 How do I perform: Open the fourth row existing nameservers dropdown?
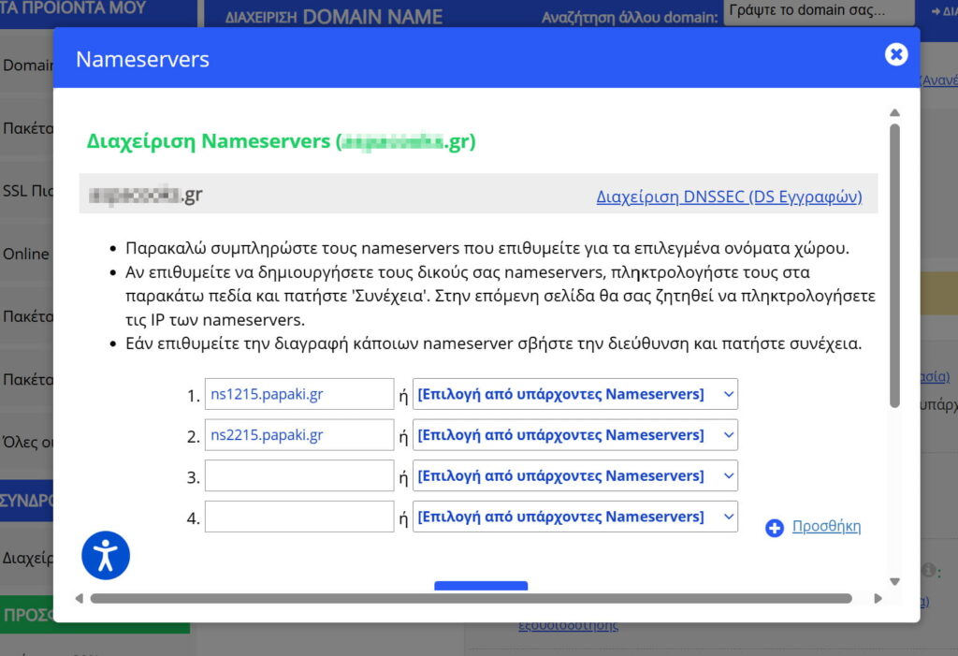(574, 516)
